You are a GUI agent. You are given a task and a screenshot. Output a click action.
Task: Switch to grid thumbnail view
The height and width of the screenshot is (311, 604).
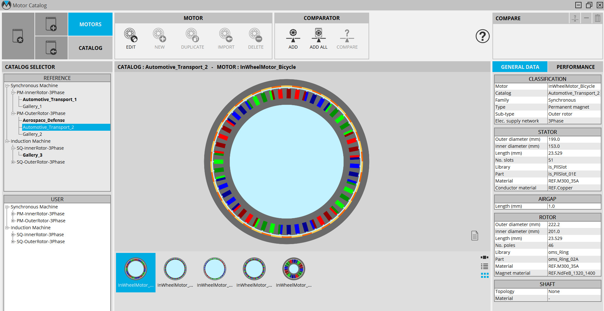(485, 275)
